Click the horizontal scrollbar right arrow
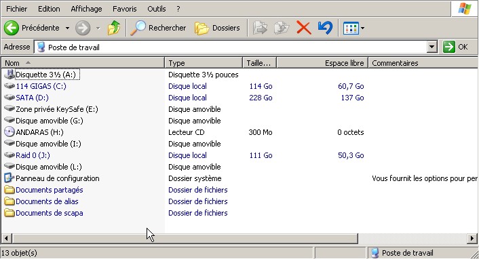This screenshot has width=479, height=259. [x=472, y=238]
